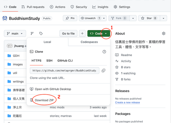The height and width of the screenshot is (123, 171).
Task: Click the Releases heading link
Action: tap(122, 91)
